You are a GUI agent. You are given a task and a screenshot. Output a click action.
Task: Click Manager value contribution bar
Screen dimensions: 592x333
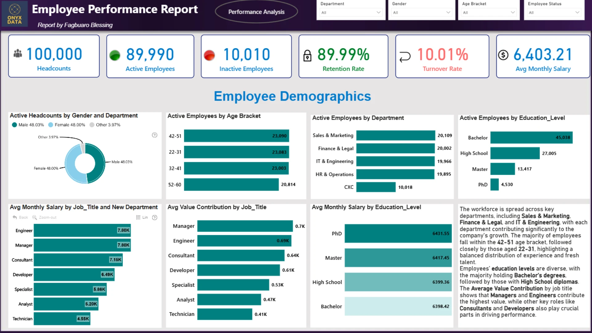click(245, 226)
